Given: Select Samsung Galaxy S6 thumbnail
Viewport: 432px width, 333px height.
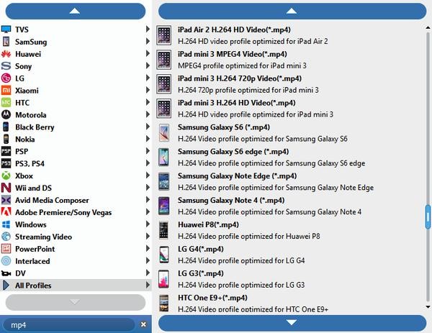Looking at the screenshot, I should pyautogui.click(x=164, y=132).
